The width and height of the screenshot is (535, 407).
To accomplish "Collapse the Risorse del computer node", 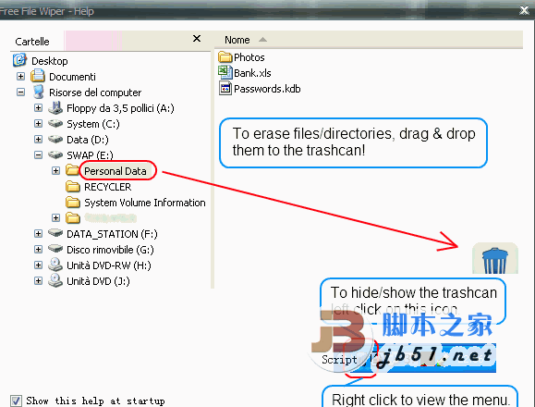I will coord(20,92).
